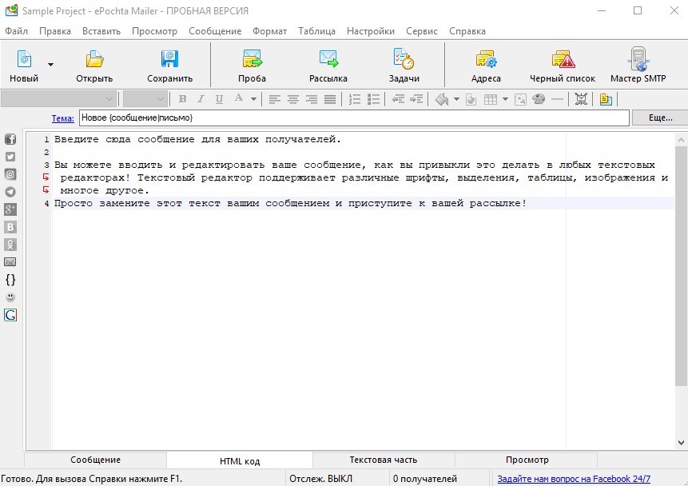Click the Twitter icon in sidebar
Image resolution: width=688 pixels, height=486 pixels.
[x=10, y=157]
